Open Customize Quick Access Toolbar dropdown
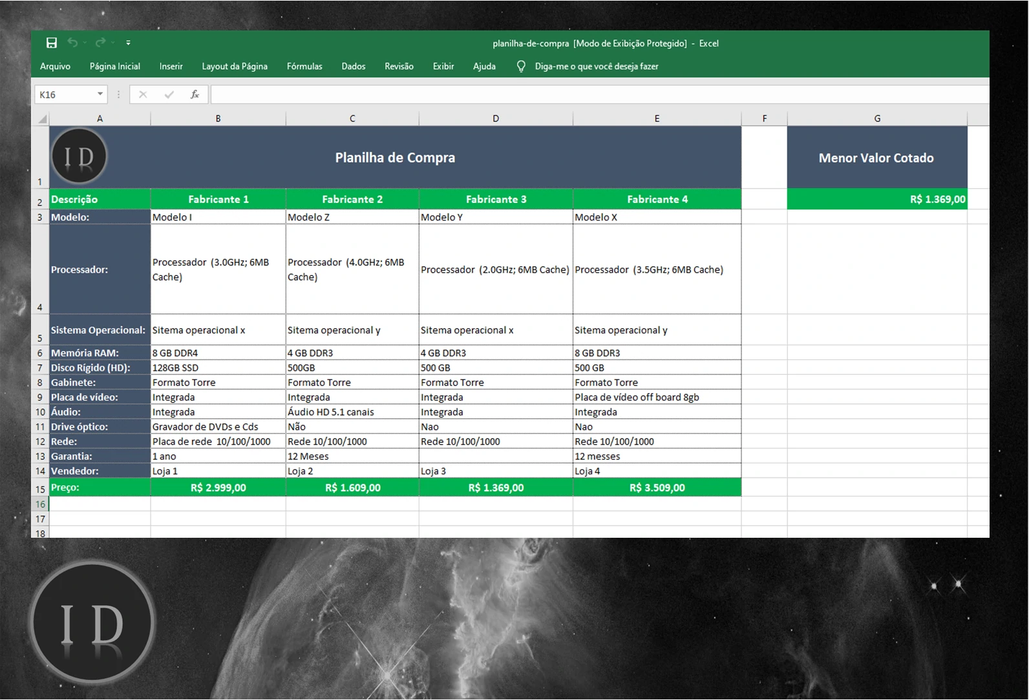 pos(128,43)
